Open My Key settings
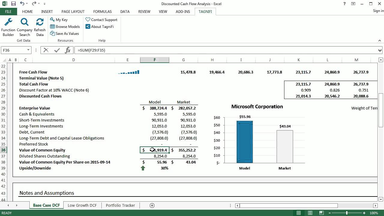Screen dimensions: 384x216 [x=59, y=19]
